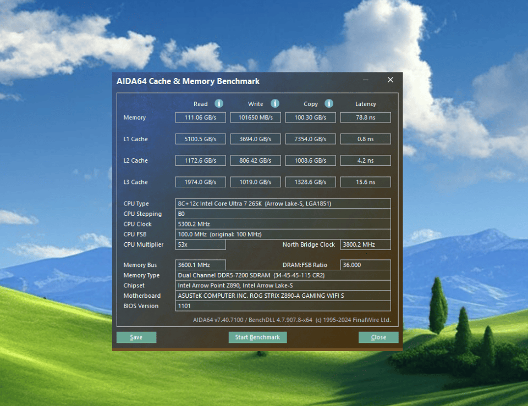
Task: Click the CPU Multiplier field 53x
Action: pos(200,244)
